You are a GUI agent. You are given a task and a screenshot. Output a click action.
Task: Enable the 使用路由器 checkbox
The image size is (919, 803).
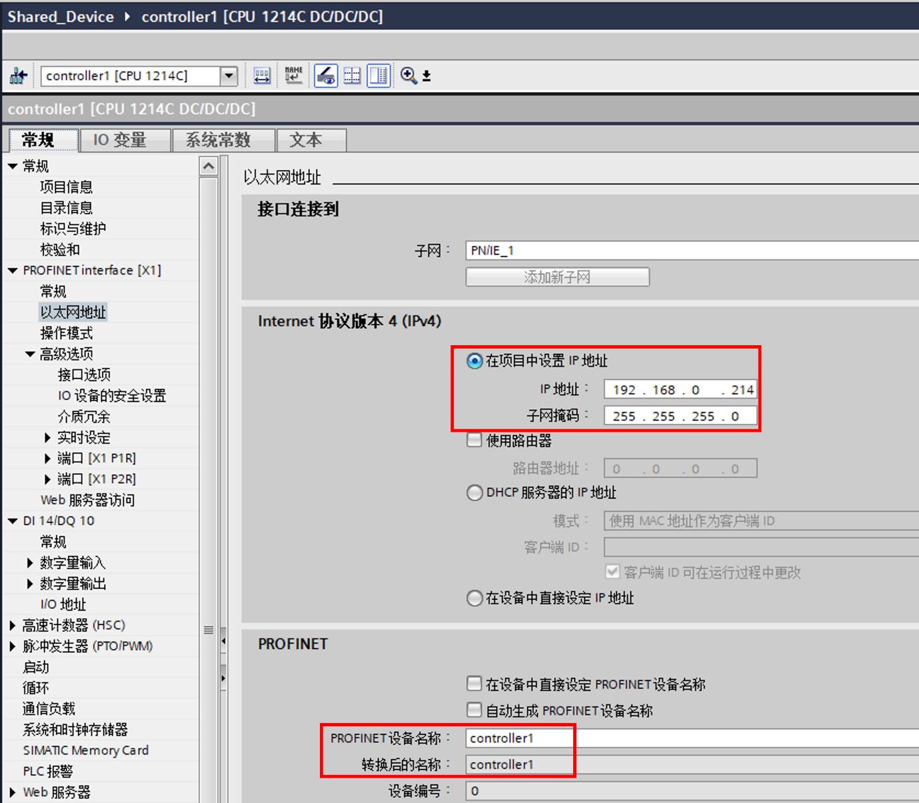click(474, 440)
